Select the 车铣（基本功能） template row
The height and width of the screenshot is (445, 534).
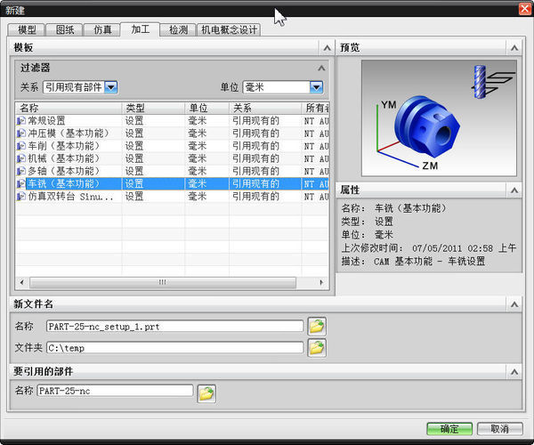[x=172, y=183]
